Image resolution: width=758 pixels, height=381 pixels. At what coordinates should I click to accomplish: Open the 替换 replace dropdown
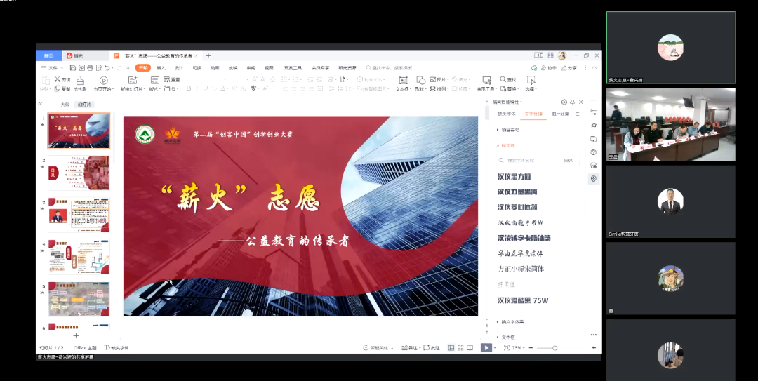[x=509, y=89]
